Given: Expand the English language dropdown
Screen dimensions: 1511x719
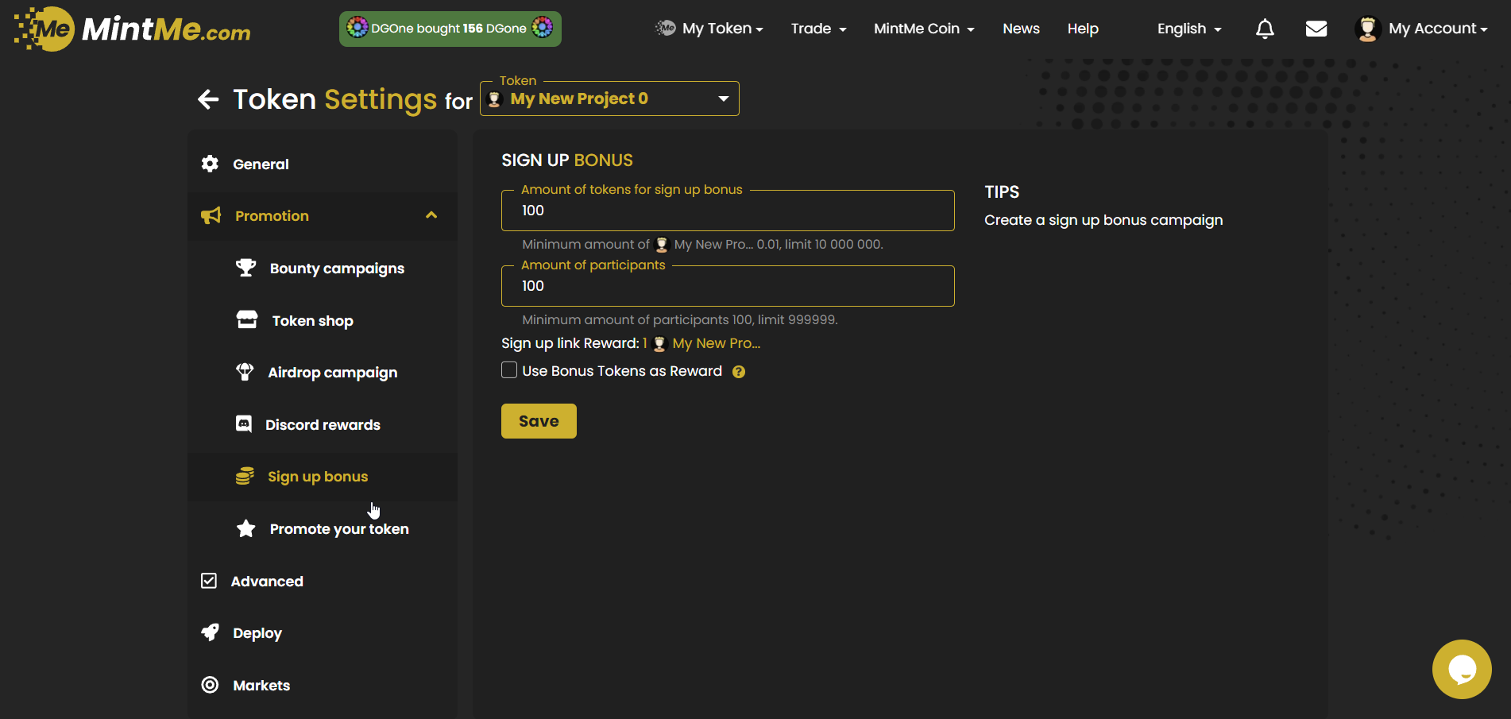Looking at the screenshot, I should click(1188, 29).
